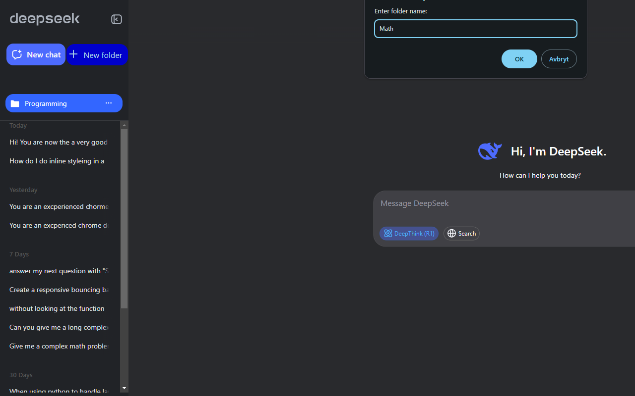Click the scrollbar up arrow in chat list

tap(124, 125)
